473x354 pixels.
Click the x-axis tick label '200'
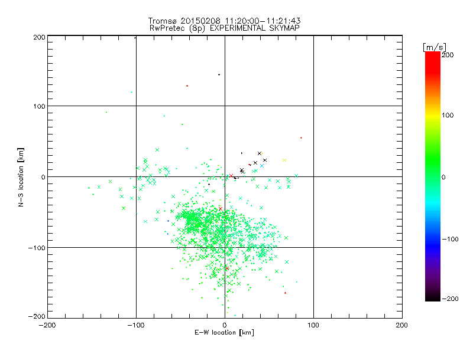pos(401,325)
